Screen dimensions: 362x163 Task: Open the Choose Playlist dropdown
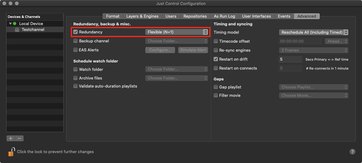coord(314,87)
